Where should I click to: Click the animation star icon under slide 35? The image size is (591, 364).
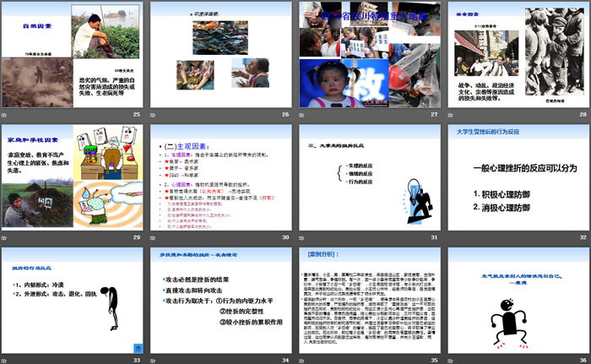tap(301, 361)
